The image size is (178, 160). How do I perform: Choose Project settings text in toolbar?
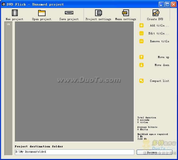tap(99, 19)
